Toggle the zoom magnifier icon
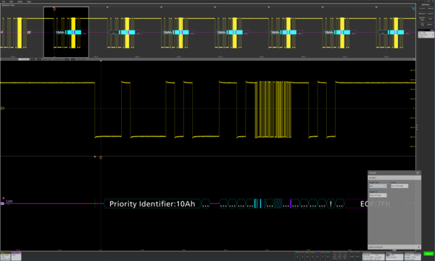Screen dimensions: 435x261 pos(422,25)
